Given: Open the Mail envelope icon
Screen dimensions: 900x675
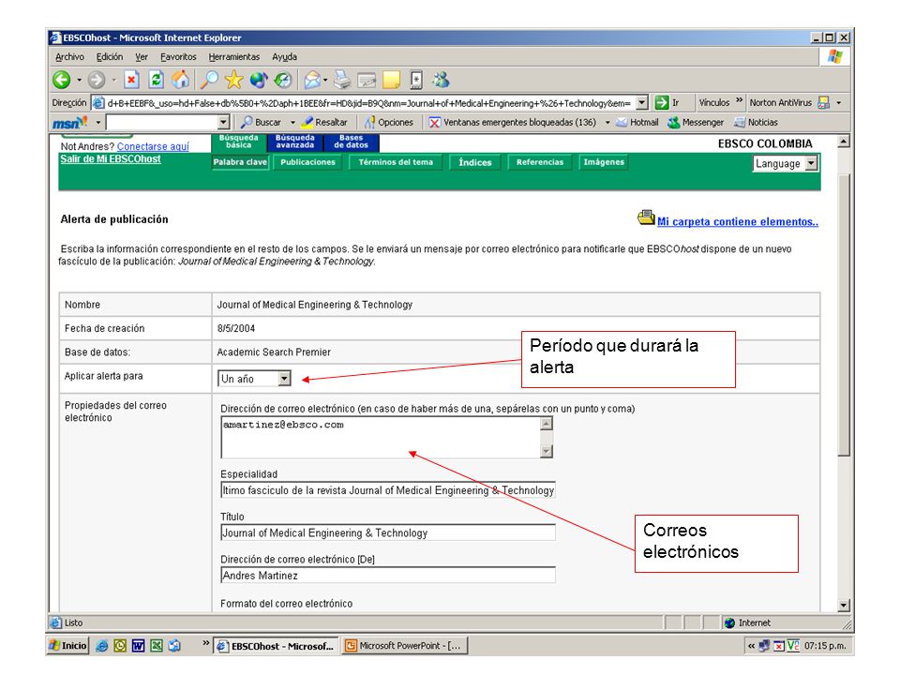Looking at the screenshot, I should (312, 80).
